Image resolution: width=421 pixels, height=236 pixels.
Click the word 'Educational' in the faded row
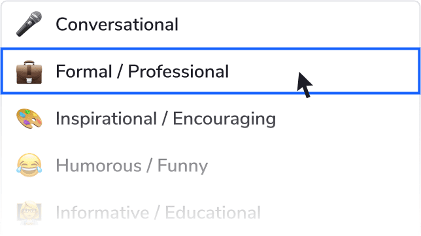[x=212, y=212]
